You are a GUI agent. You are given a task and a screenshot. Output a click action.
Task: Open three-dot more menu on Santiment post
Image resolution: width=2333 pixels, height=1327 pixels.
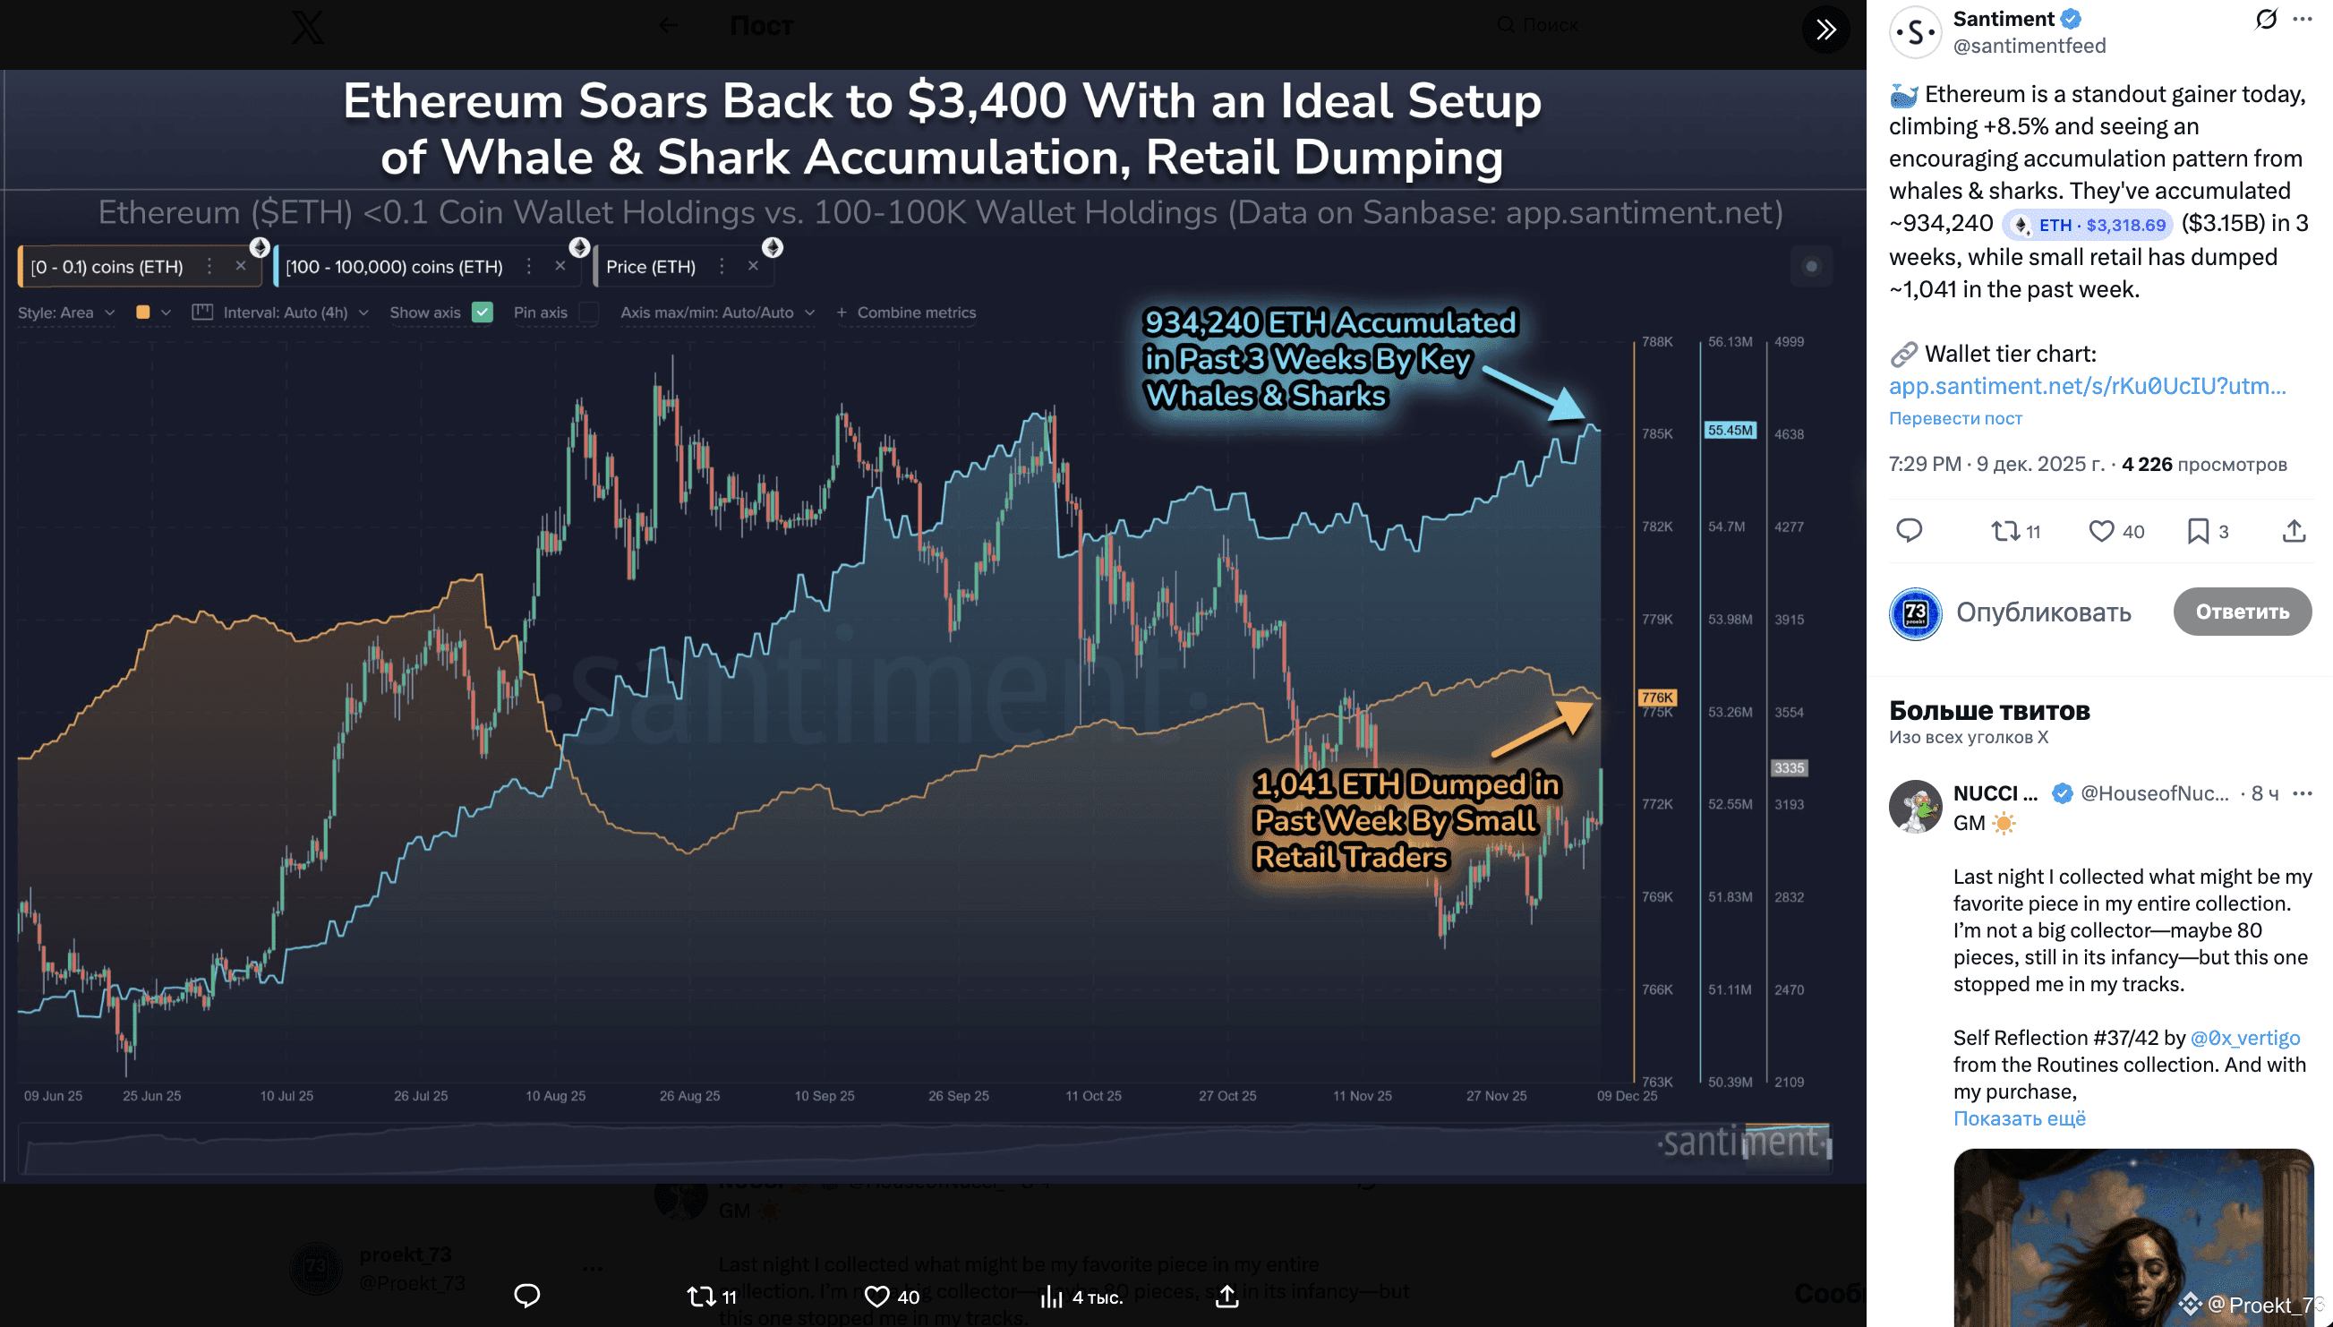coord(2302,19)
